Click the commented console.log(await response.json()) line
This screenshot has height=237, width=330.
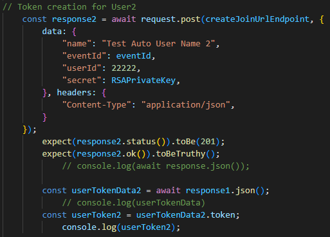click(156, 166)
